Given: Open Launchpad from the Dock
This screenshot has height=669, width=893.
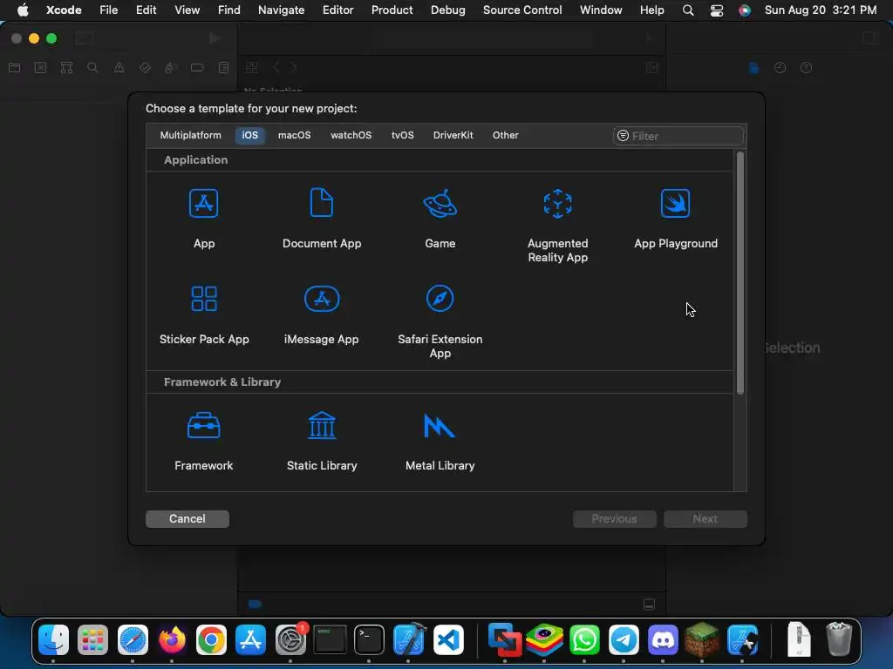Looking at the screenshot, I should (92, 640).
